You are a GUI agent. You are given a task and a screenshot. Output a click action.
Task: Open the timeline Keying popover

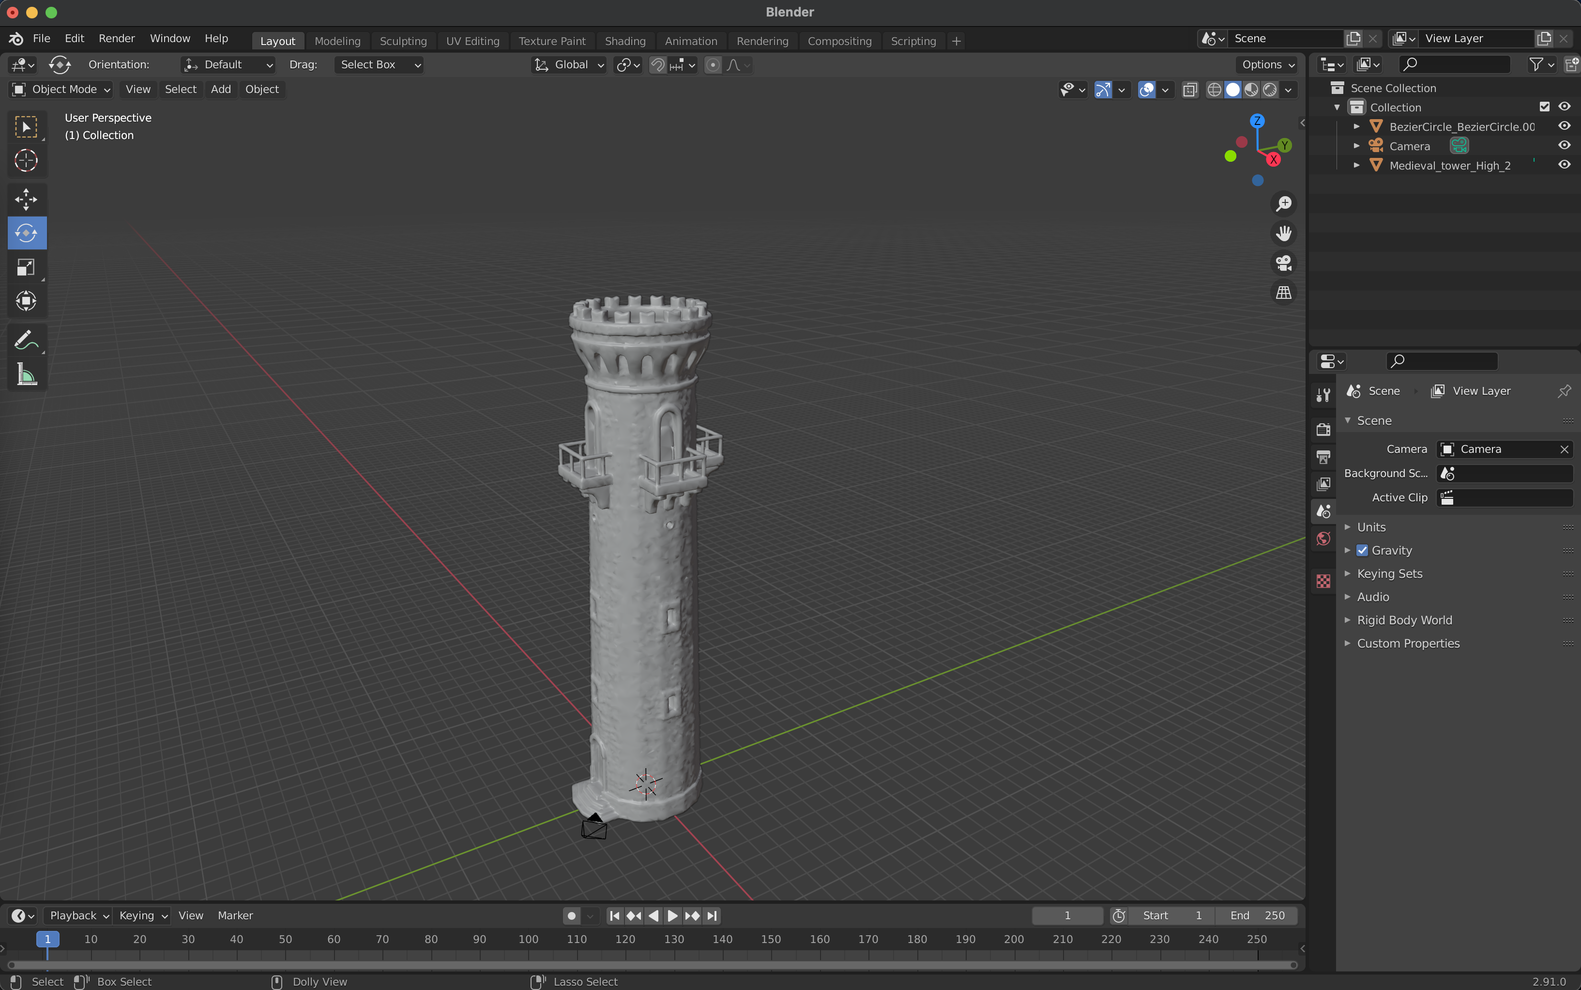(143, 915)
